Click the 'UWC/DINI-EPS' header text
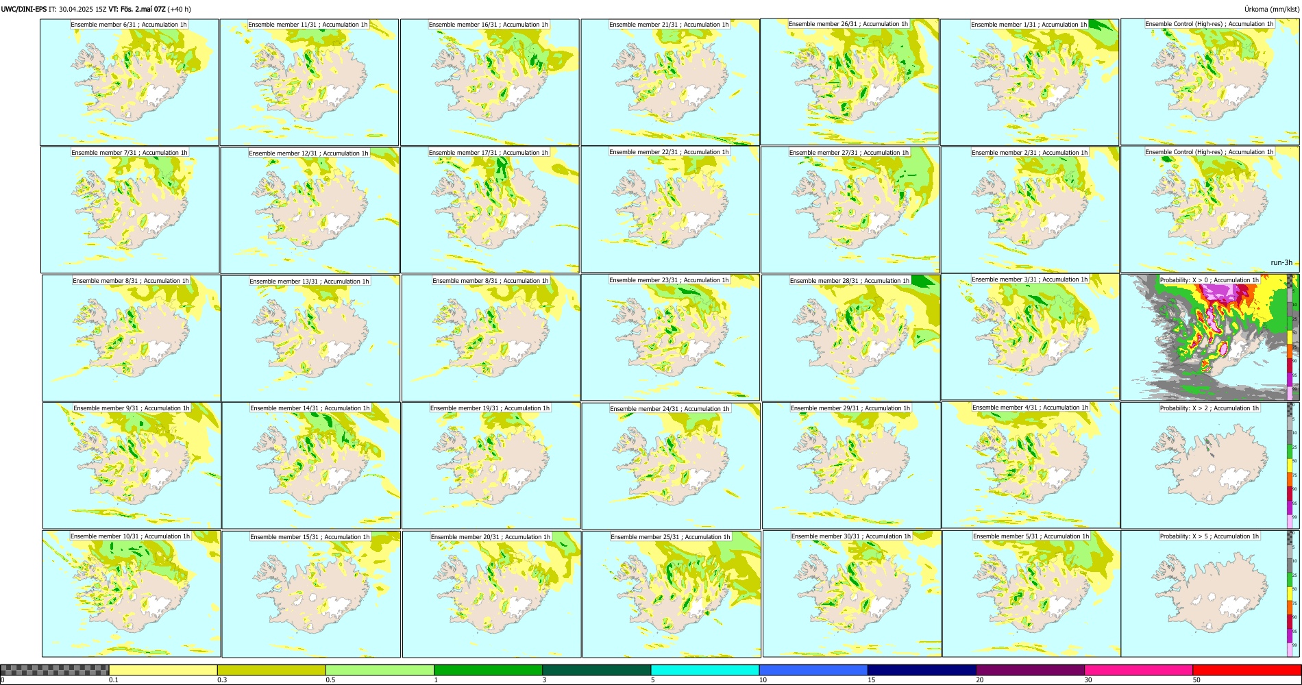The width and height of the screenshot is (1302, 685). point(24,9)
